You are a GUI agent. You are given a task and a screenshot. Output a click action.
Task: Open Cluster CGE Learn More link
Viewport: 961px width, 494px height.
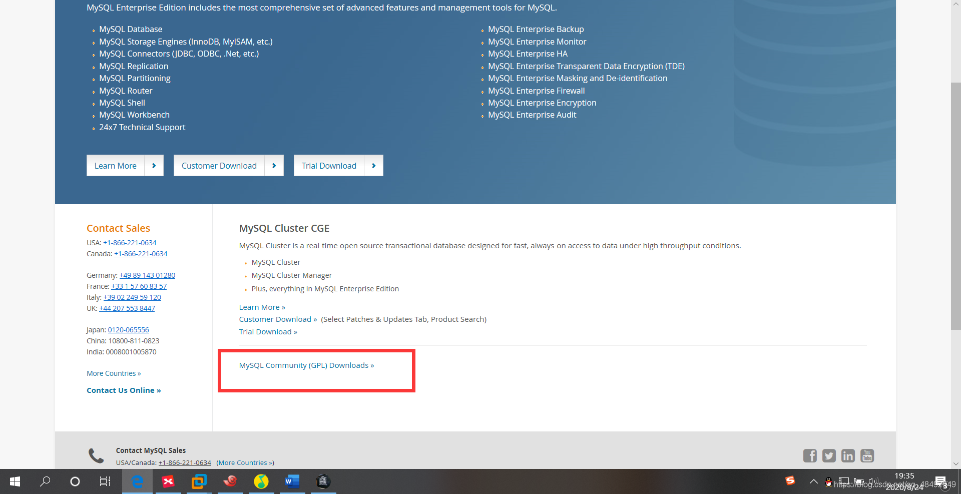pyautogui.click(x=262, y=307)
